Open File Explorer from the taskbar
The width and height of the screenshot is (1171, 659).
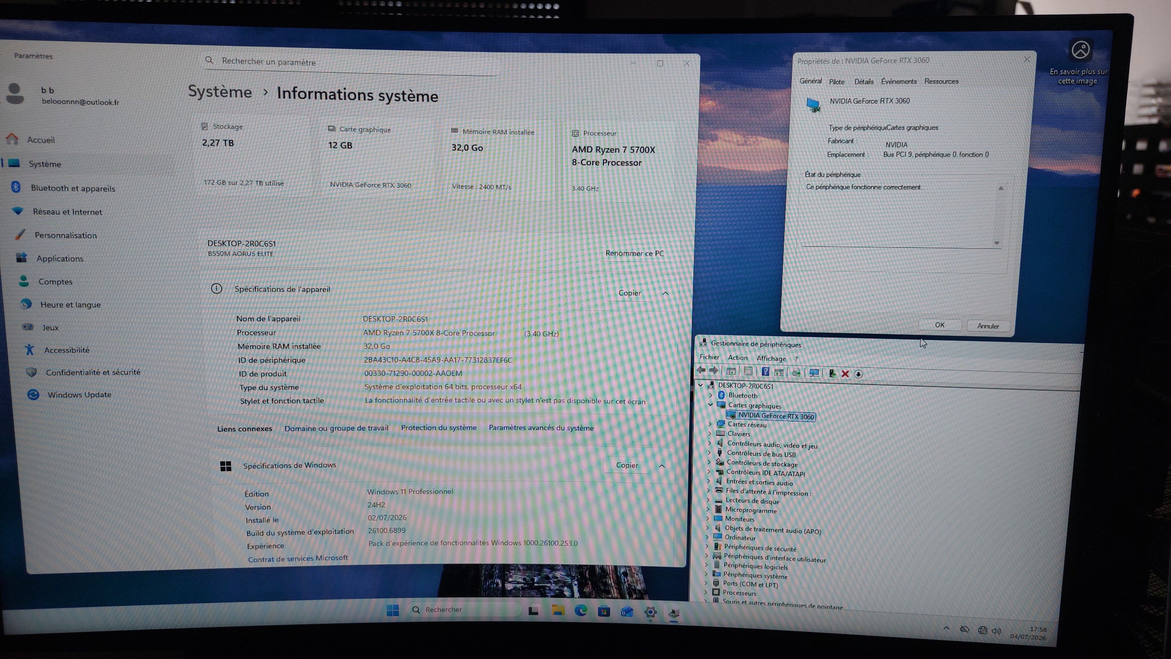[x=558, y=611]
